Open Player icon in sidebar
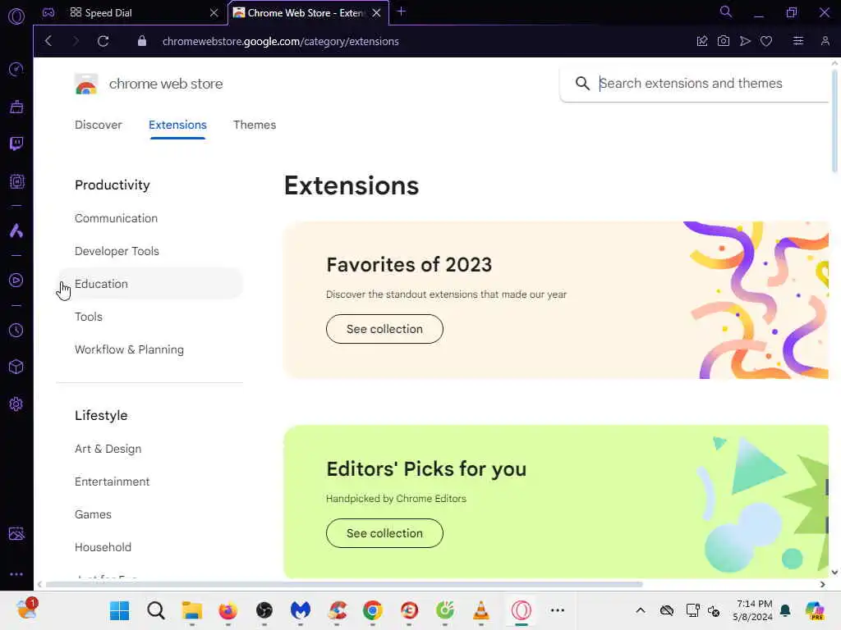 click(x=16, y=281)
